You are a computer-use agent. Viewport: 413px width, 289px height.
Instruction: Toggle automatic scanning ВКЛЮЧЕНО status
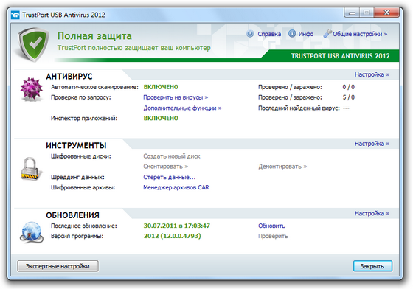(x=161, y=87)
